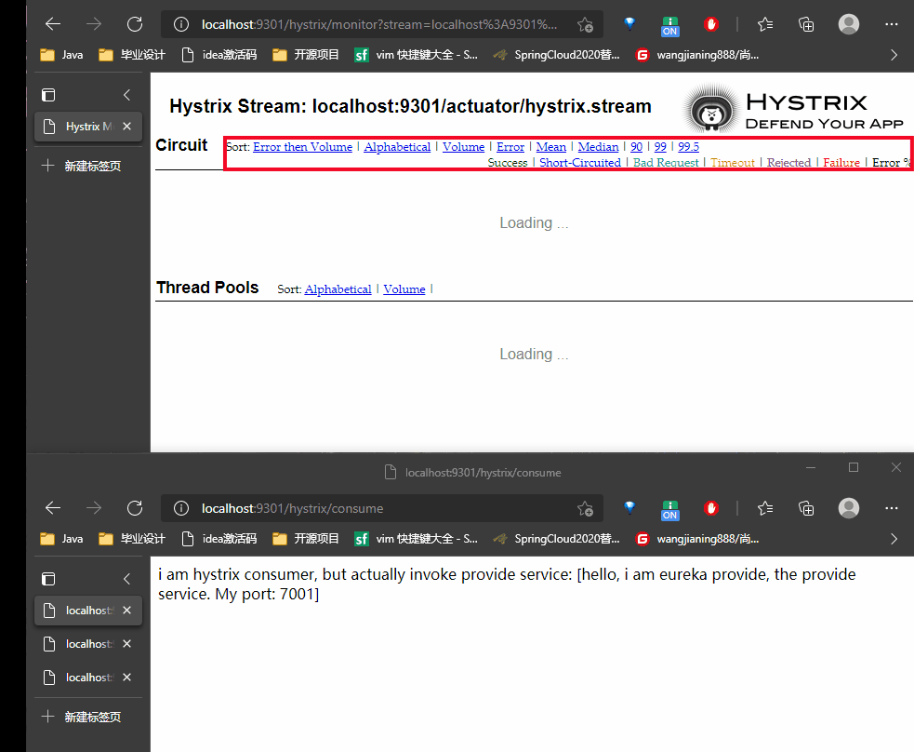Open settings ellipsis menu in top window

pos(892,24)
